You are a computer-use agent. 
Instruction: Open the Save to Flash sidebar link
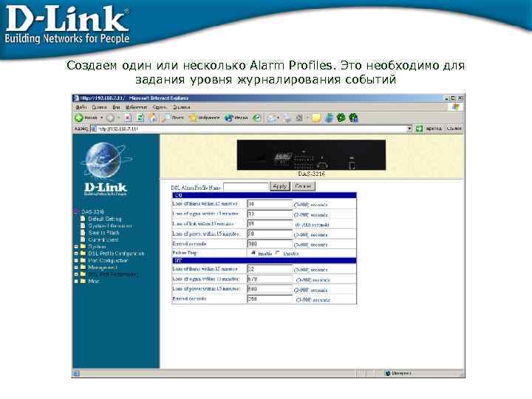pos(103,233)
